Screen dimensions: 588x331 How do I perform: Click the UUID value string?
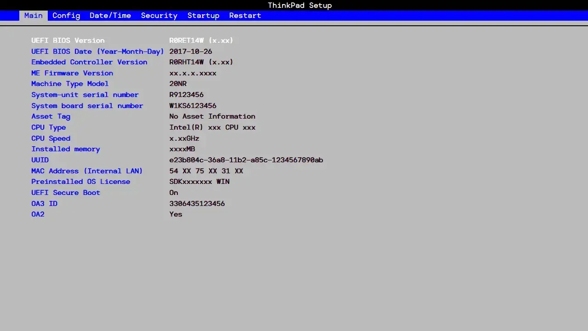tap(246, 160)
